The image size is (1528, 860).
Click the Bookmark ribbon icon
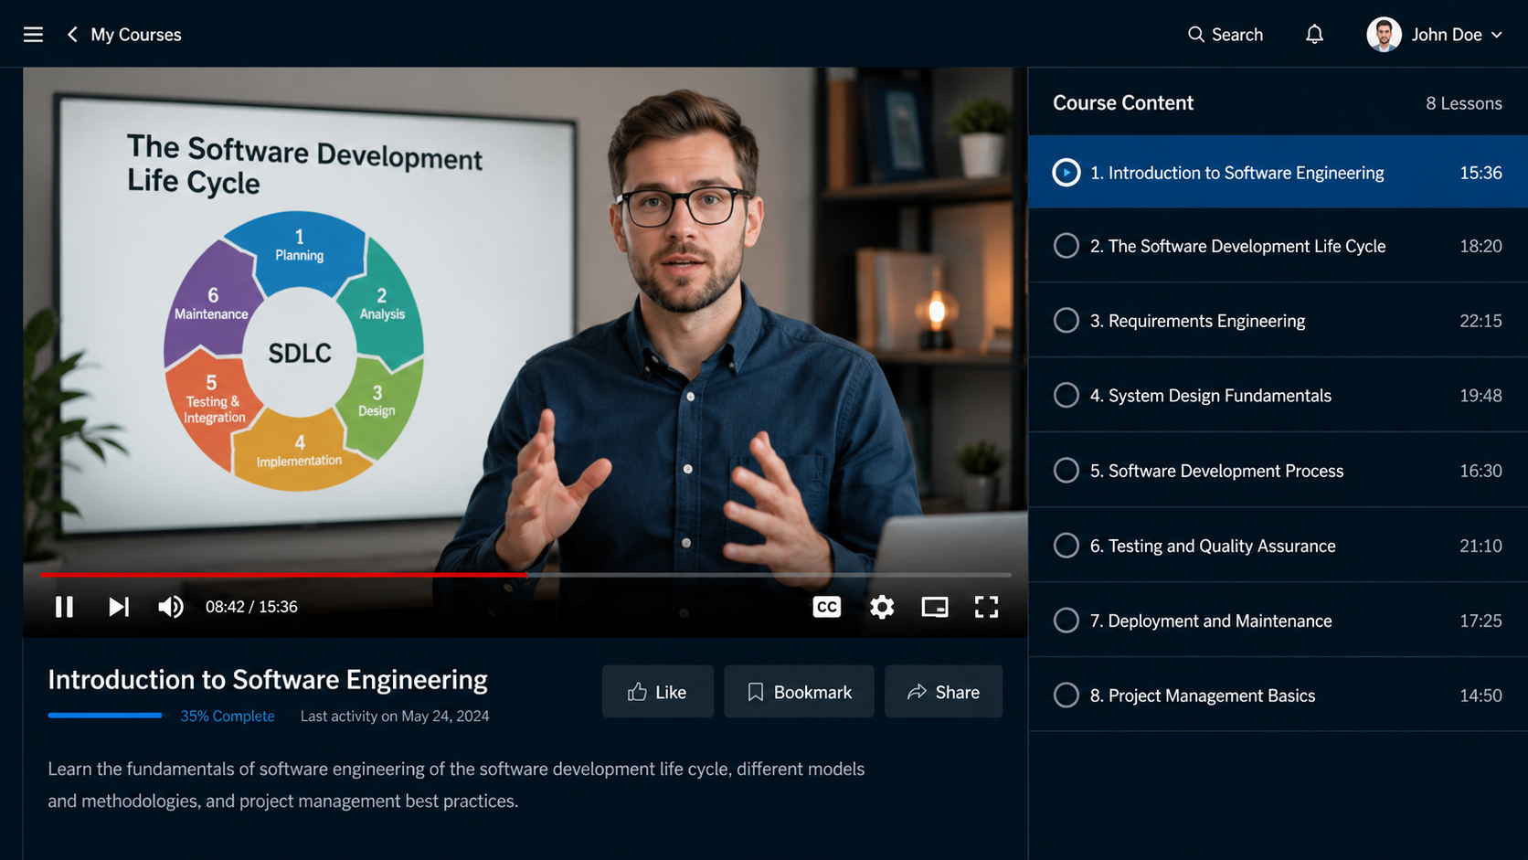(755, 692)
